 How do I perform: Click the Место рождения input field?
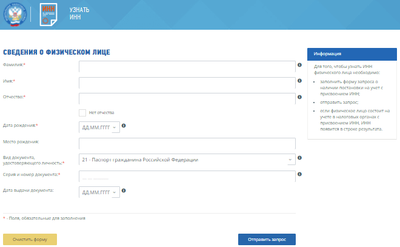(x=187, y=144)
